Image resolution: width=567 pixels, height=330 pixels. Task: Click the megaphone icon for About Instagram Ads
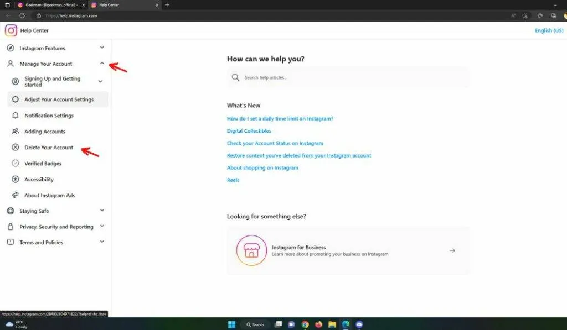pos(15,195)
